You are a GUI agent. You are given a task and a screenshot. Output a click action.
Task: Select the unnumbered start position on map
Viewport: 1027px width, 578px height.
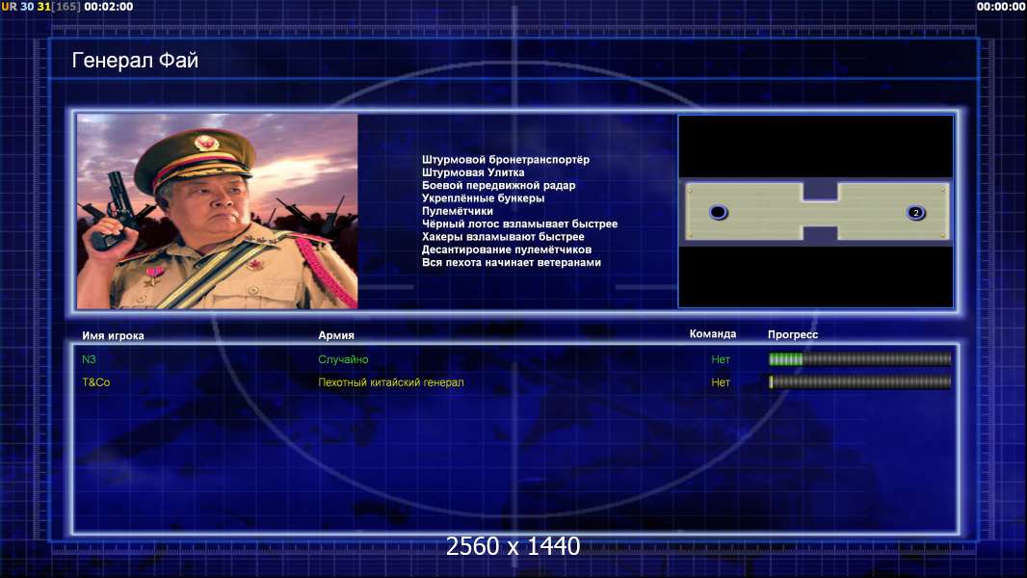(719, 212)
